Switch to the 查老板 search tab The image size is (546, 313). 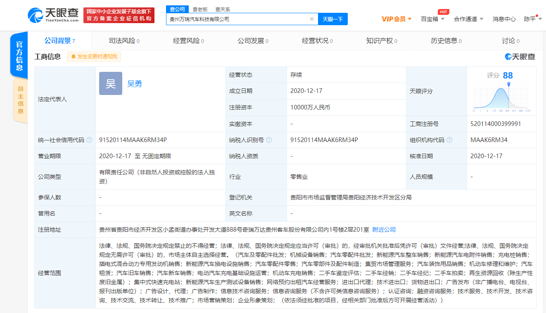(199, 9)
